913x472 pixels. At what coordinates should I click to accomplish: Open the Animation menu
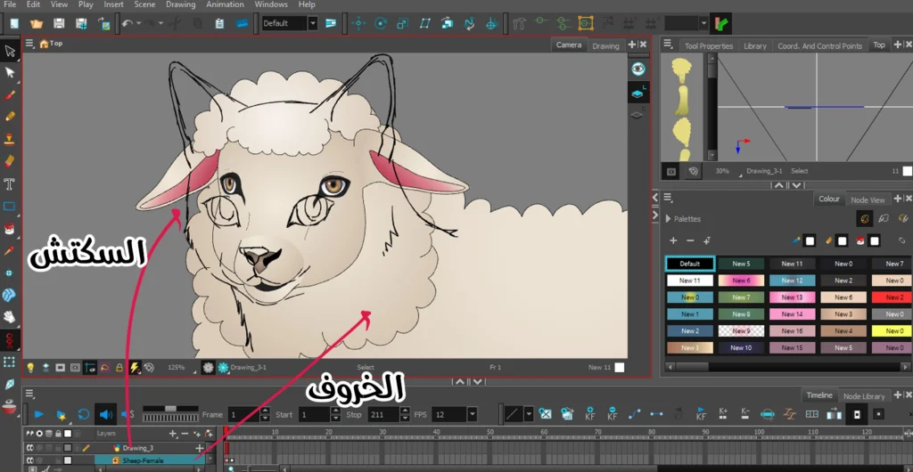[226, 4]
